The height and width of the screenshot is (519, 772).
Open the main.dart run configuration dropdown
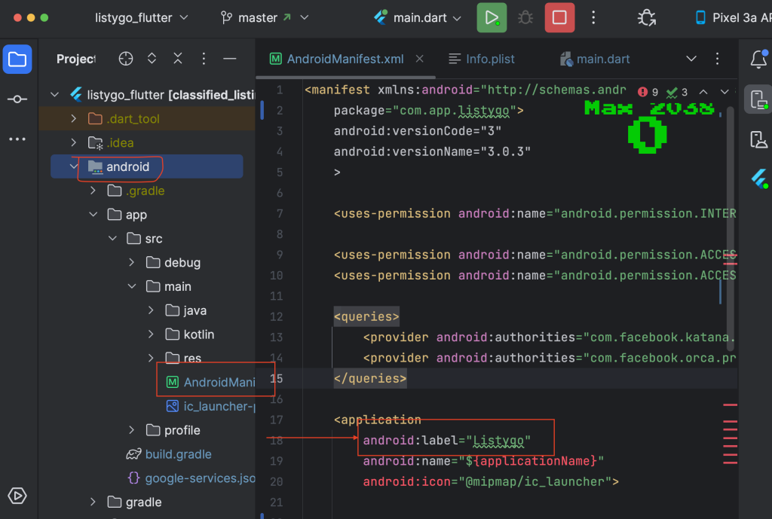(418, 18)
